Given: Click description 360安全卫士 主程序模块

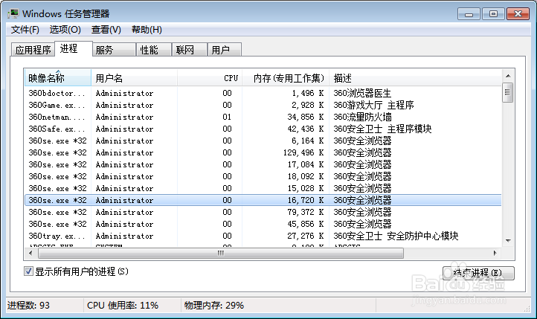Looking at the screenshot, I should (x=382, y=129).
